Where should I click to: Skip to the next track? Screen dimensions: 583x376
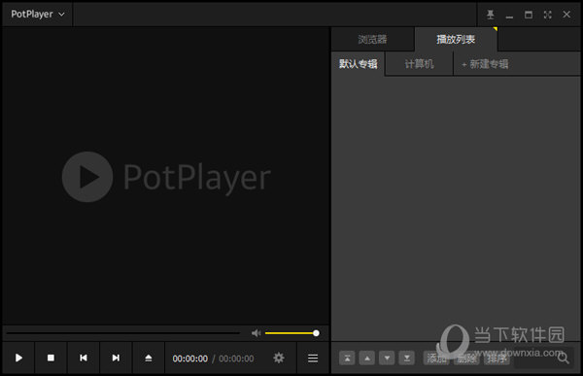pos(116,358)
